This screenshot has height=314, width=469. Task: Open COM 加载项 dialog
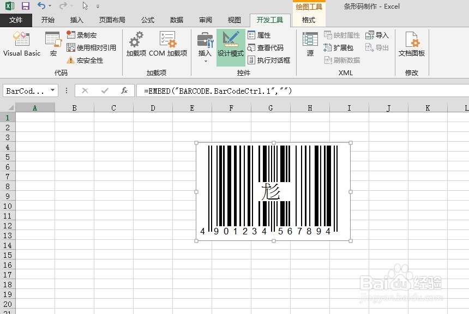coord(168,44)
